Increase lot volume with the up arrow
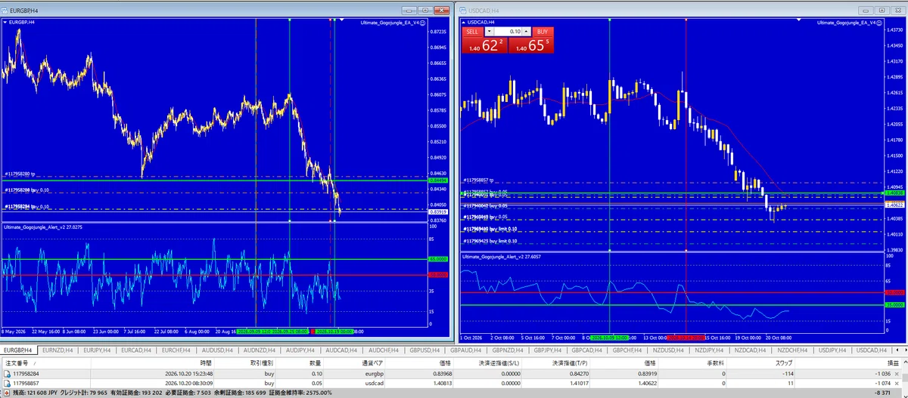The width and height of the screenshot is (908, 398). (526, 32)
